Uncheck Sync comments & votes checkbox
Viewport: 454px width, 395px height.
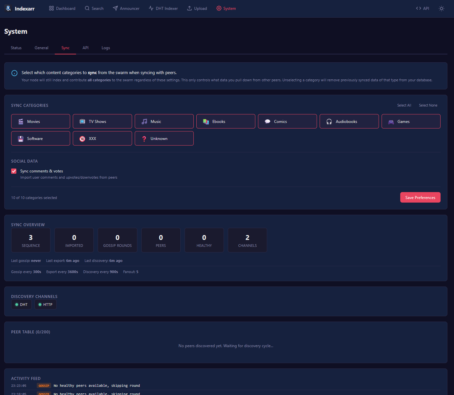14,171
